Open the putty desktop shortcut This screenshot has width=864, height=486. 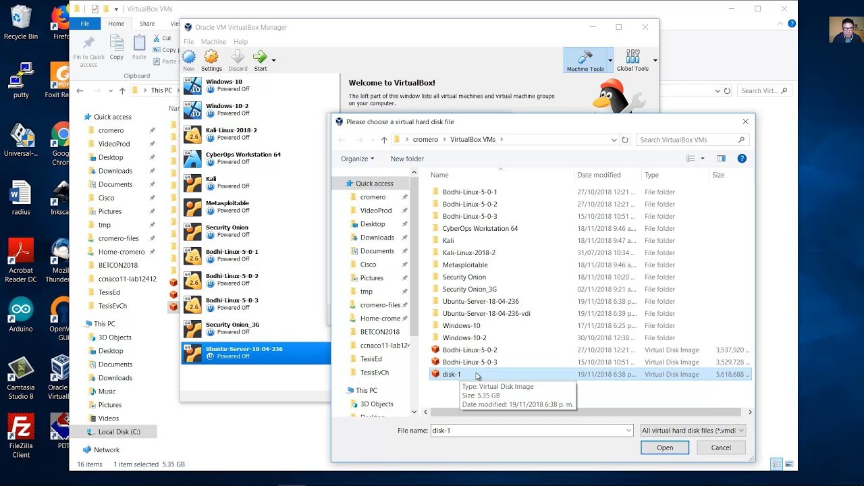click(21, 80)
